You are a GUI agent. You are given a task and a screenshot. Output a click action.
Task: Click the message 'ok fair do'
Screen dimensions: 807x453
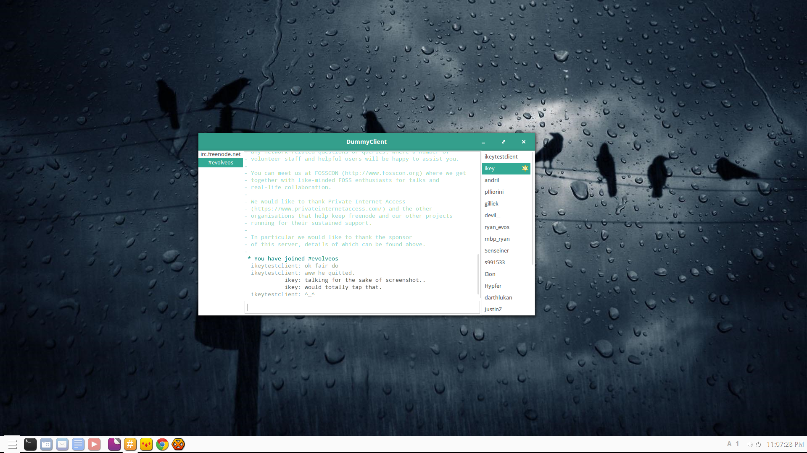(x=322, y=266)
